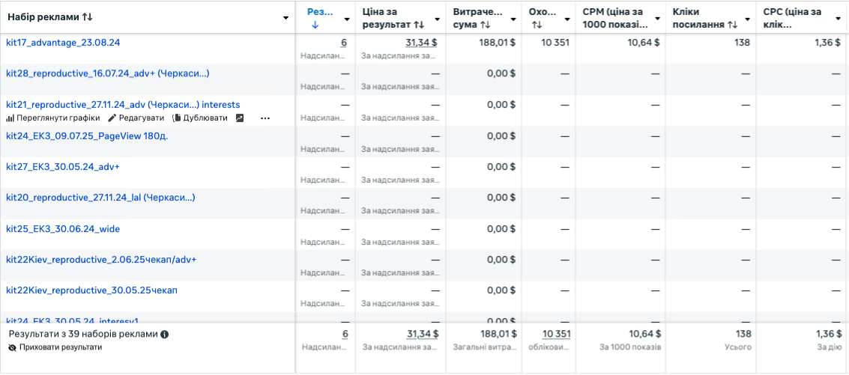Open the Рез... column dropdown arrow
Screen dimensions: 849x375
point(346,19)
